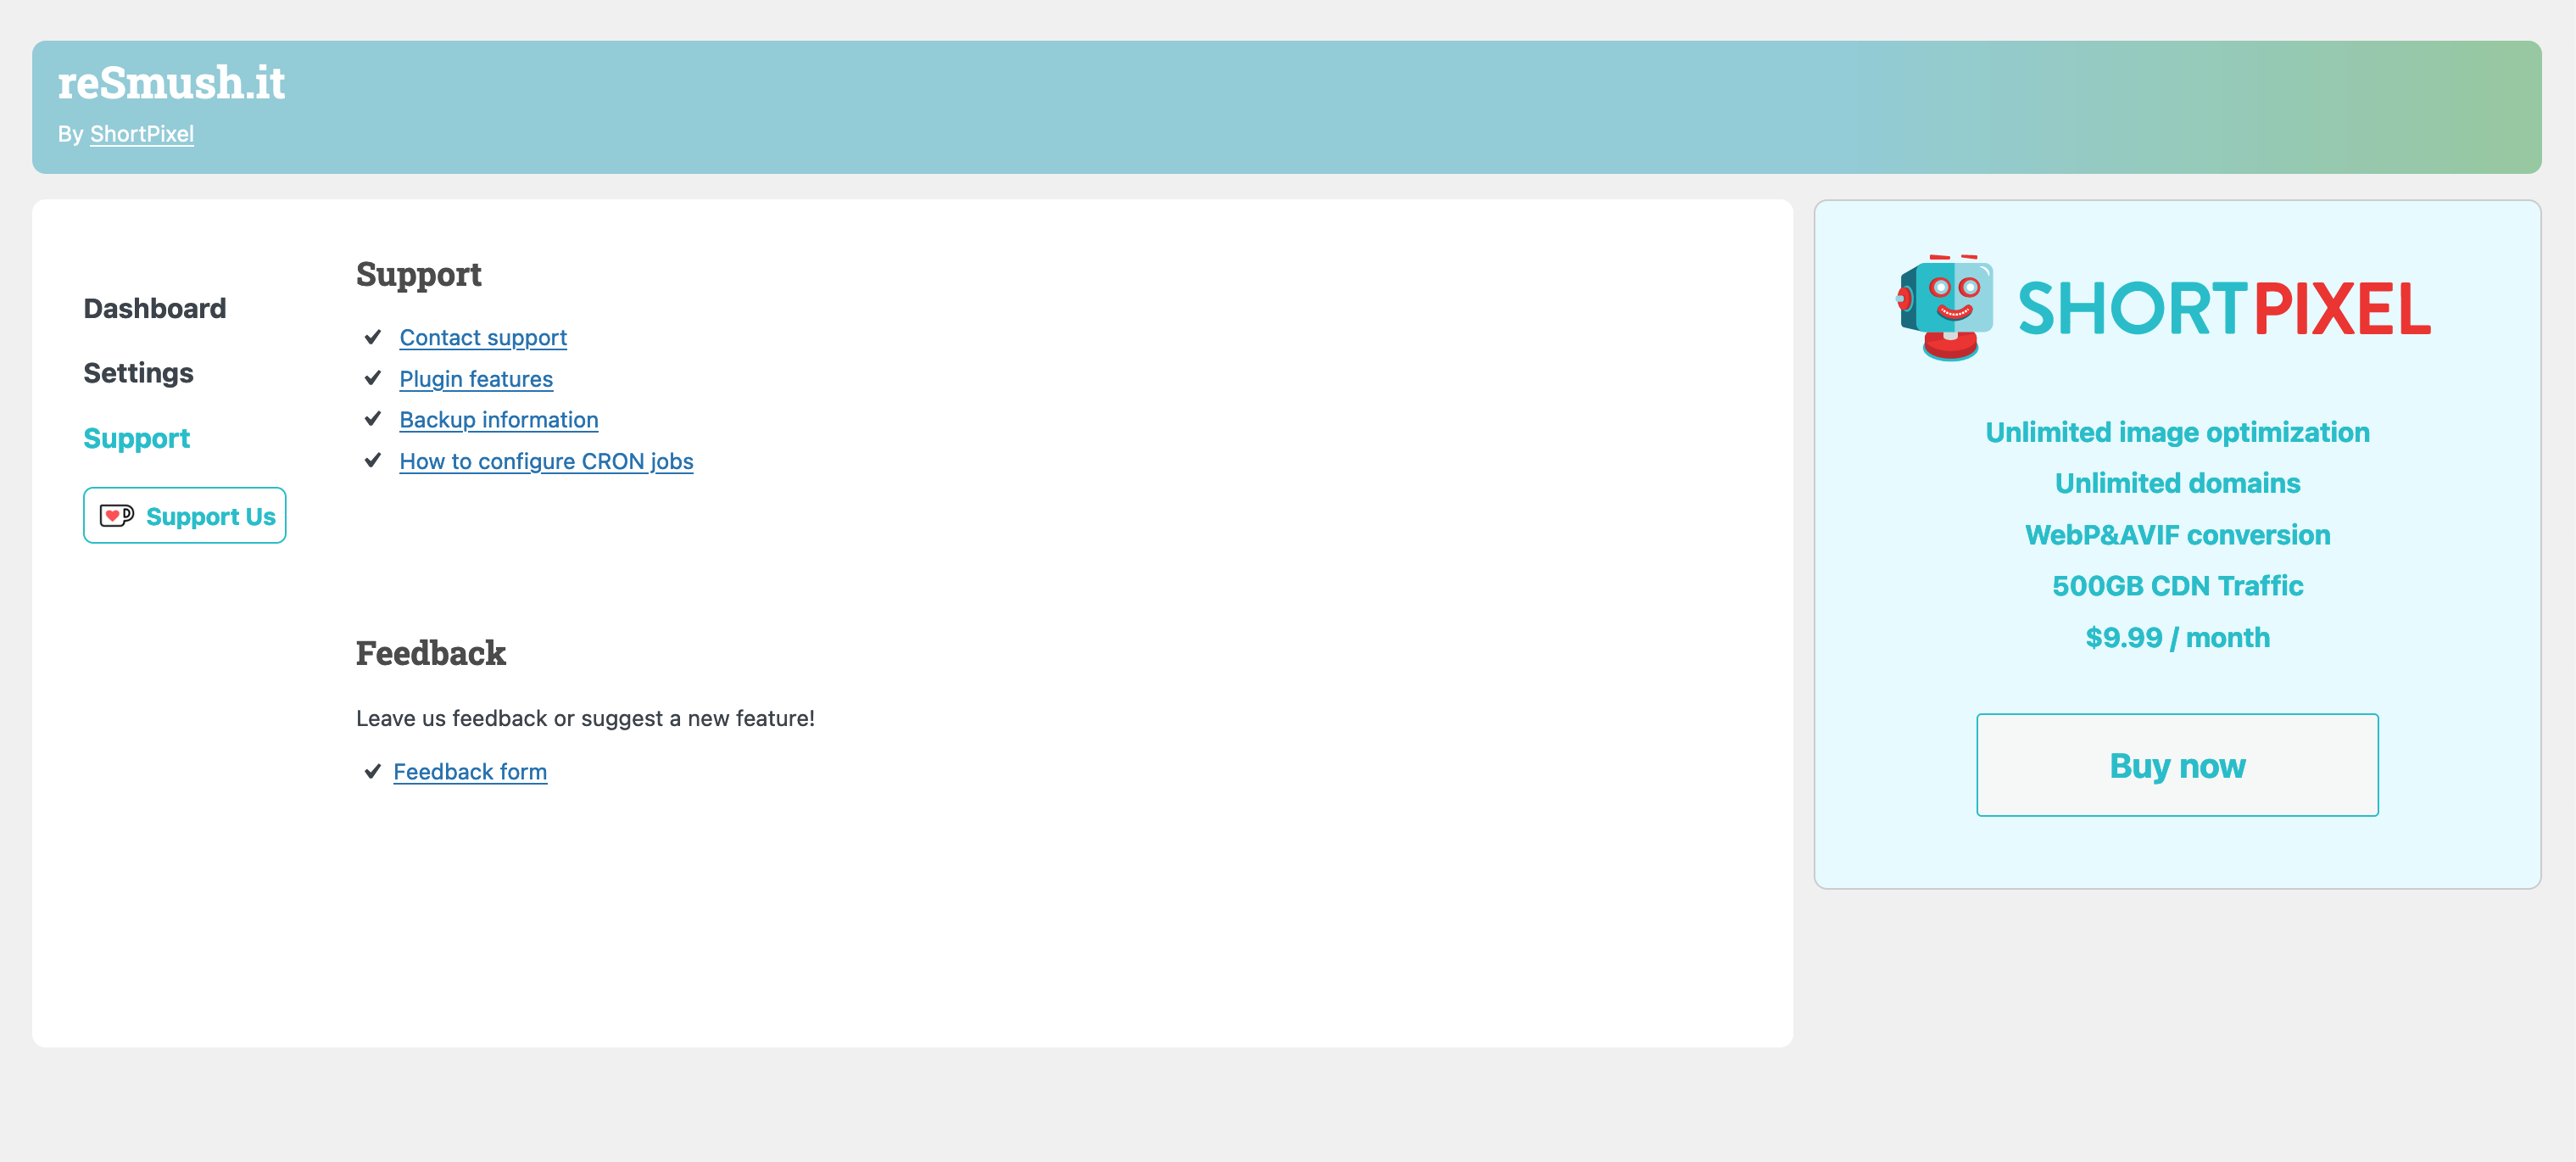
Task: Click the checkmark icon next to Backup information
Action: point(375,419)
